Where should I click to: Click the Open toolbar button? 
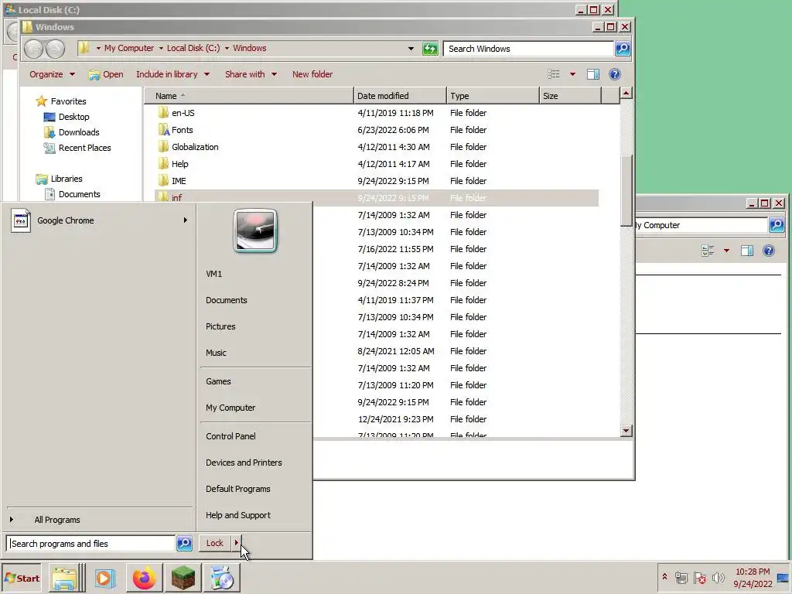coord(105,74)
